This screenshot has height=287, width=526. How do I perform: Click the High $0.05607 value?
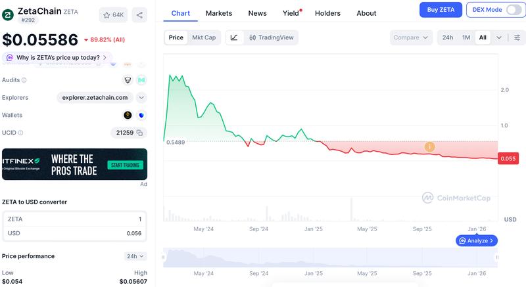133,281
